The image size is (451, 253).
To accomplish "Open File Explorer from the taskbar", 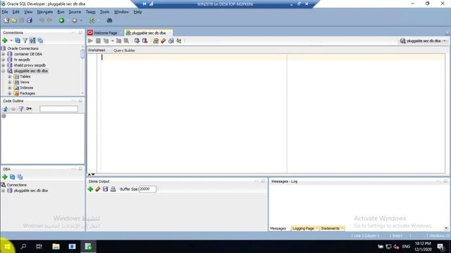I will click(x=56, y=247).
